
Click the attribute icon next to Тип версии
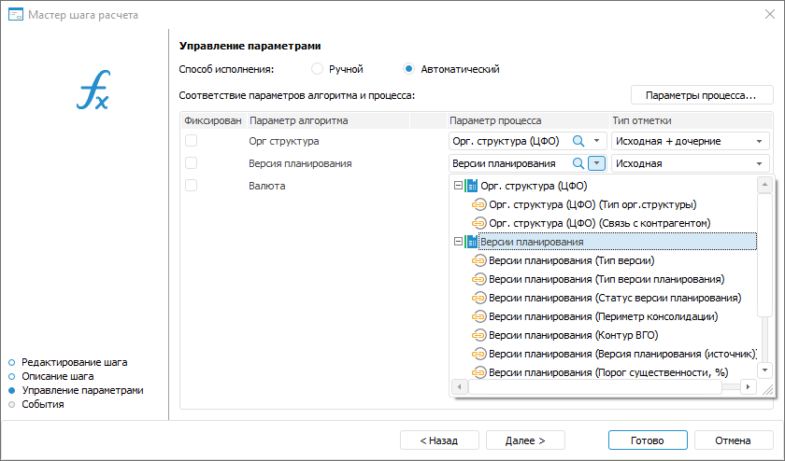pos(479,260)
